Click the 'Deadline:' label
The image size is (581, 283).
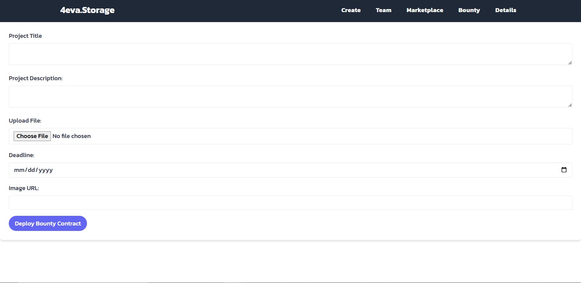(22, 155)
